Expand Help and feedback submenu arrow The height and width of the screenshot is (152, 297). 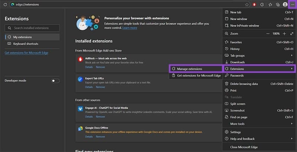292,139
